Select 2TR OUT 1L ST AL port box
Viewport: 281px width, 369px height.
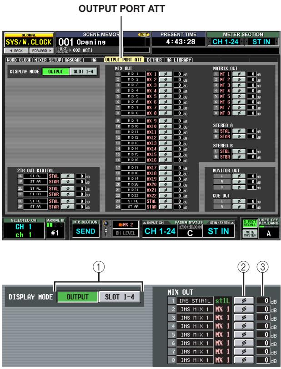click(x=35, y=176)
